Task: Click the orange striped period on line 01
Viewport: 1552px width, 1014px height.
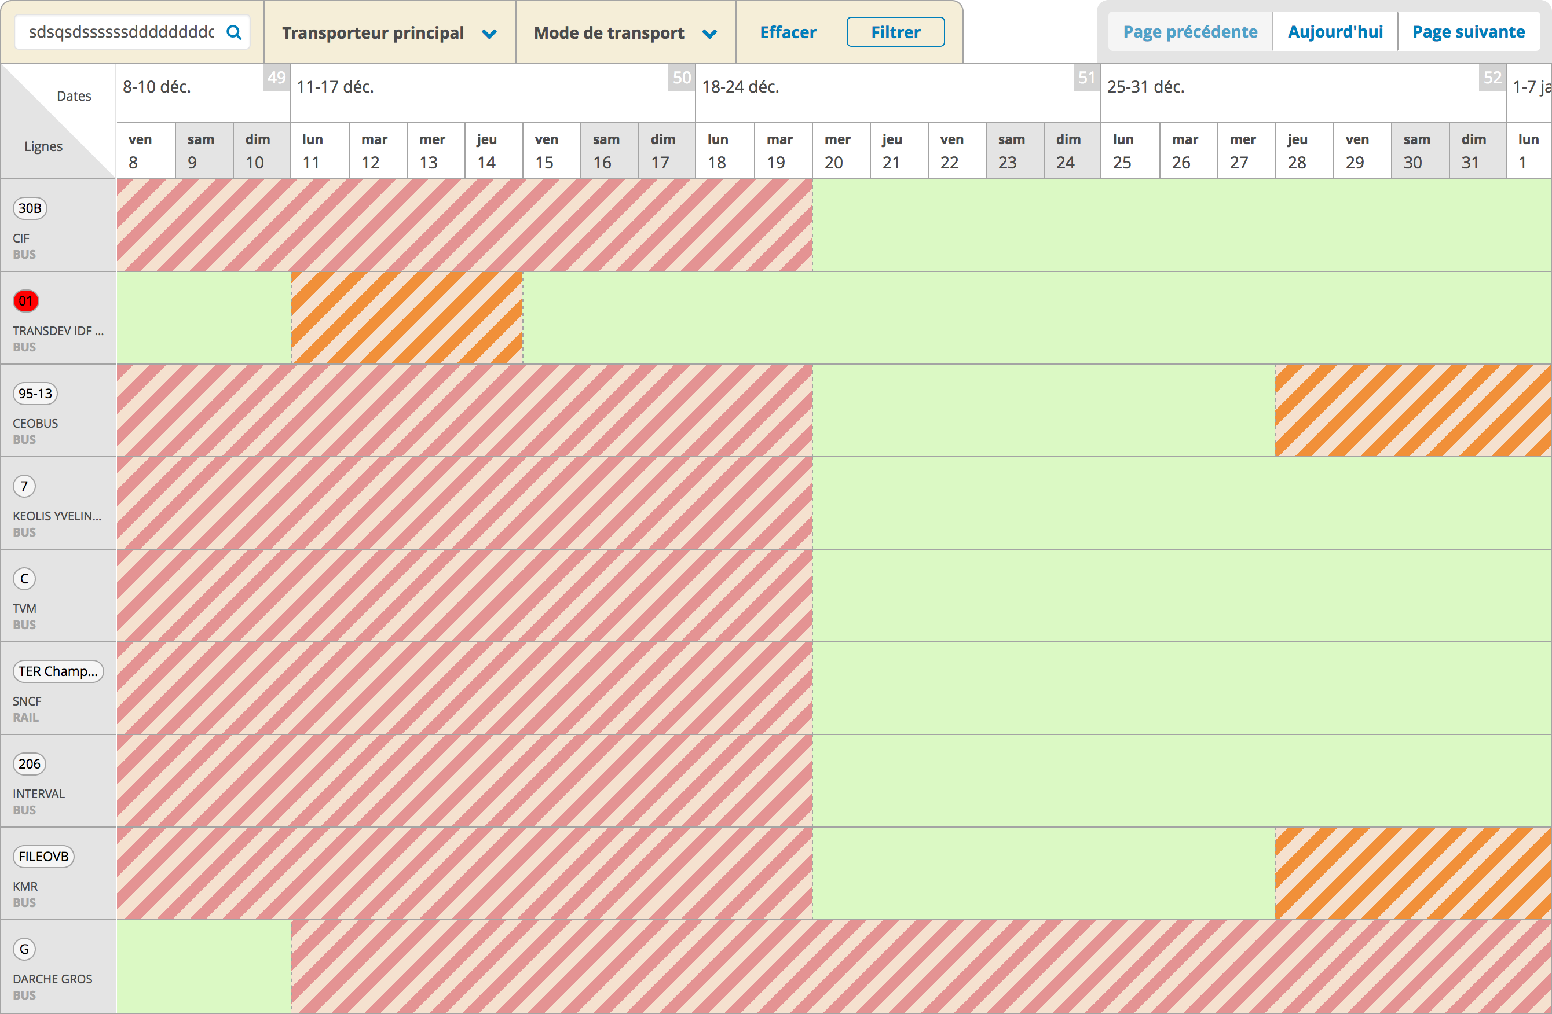Action: (x=407, y=318)
